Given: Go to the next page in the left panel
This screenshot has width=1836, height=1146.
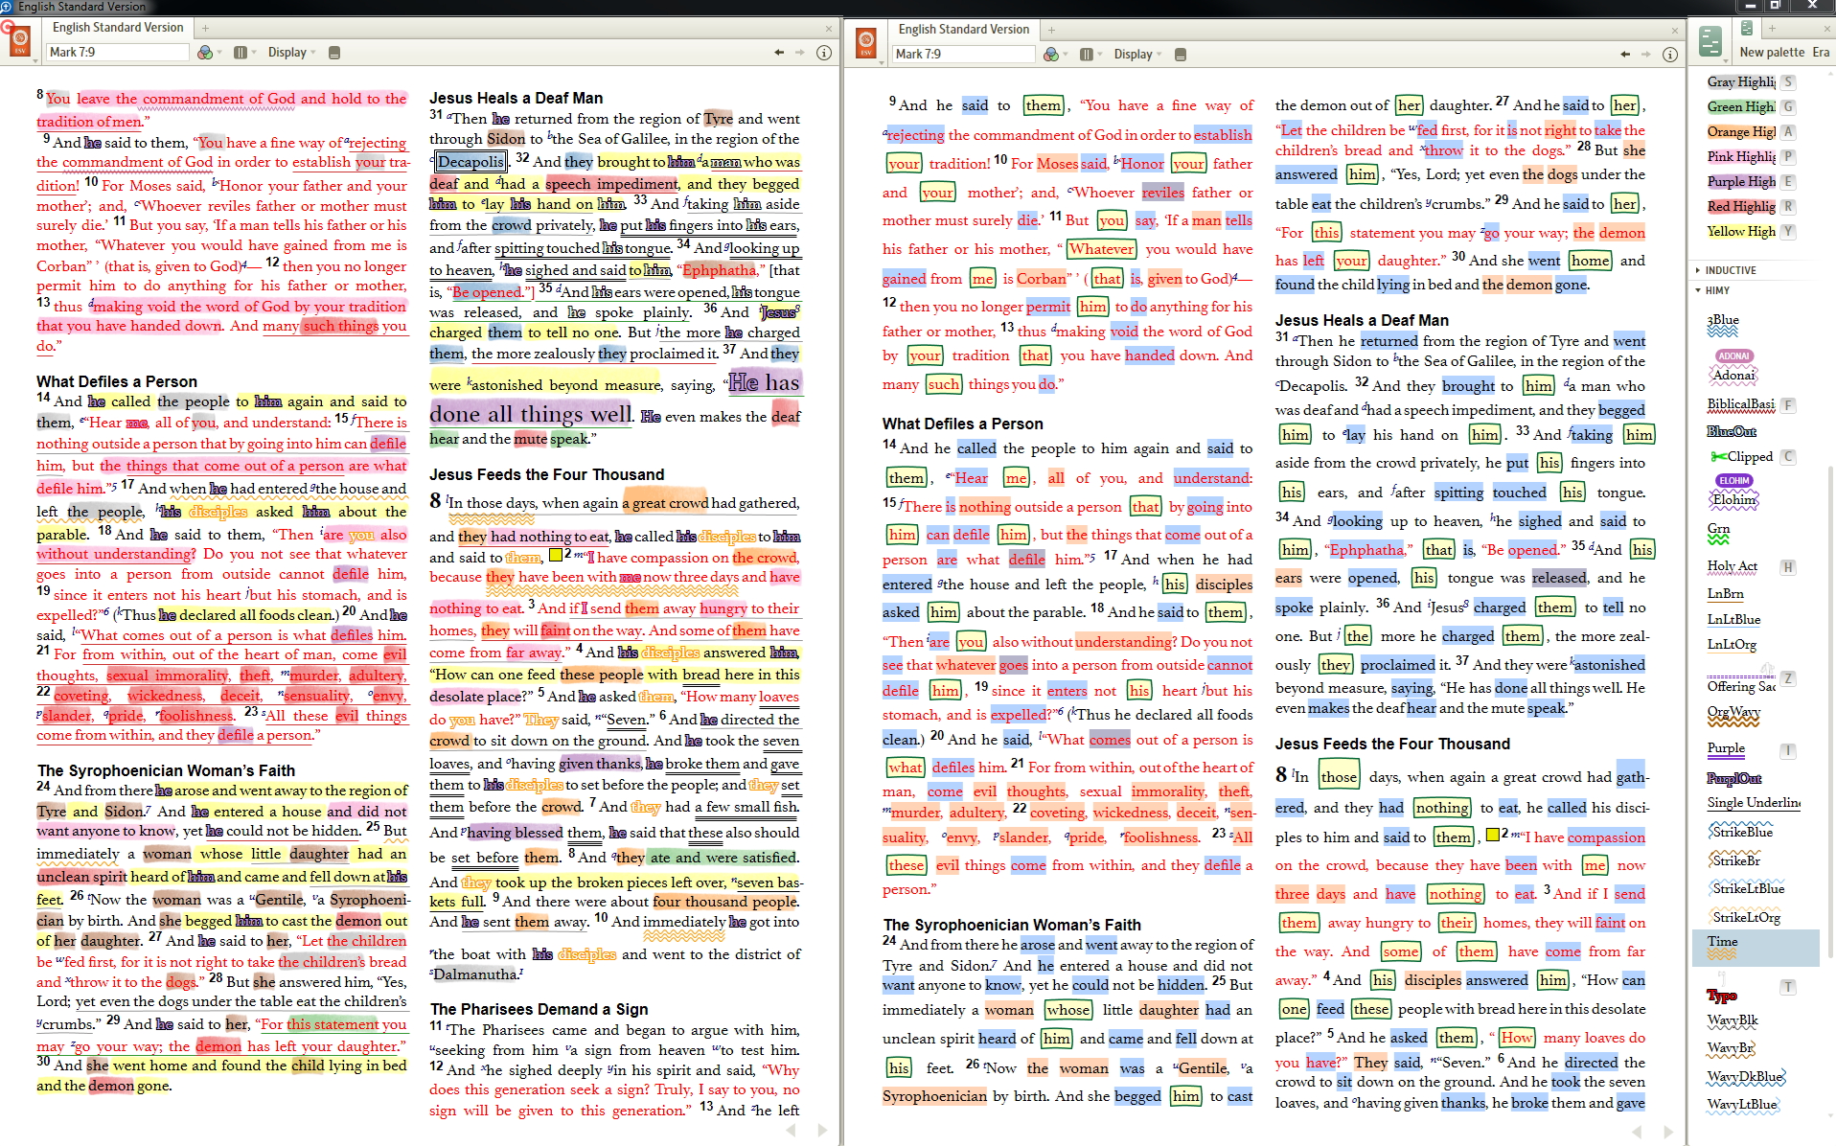Looking at the screenshot, I should pyautogui.click(x=822, y=1131).
